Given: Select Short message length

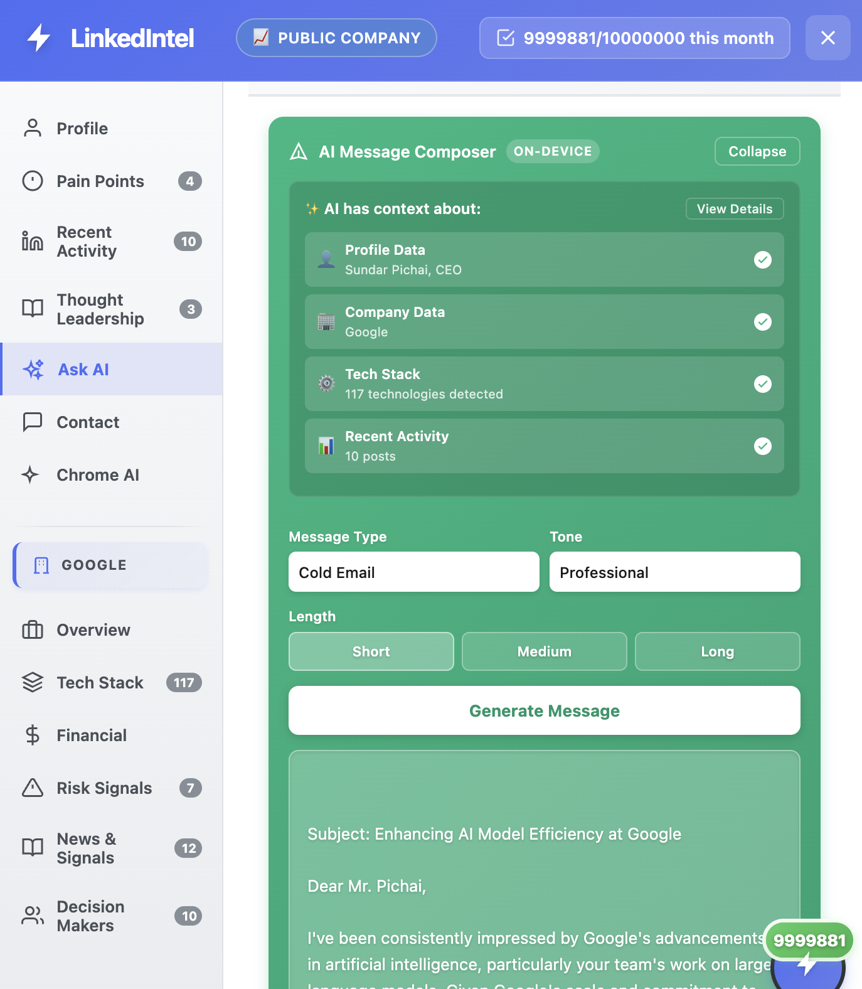Looking at the screenshot, I should 371,651.
